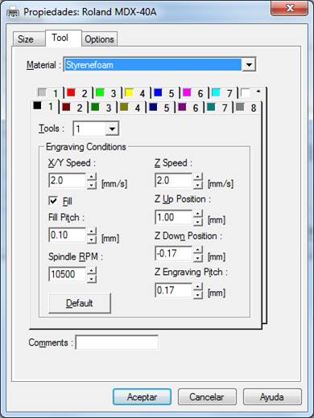Select the green color 3 tab
The width and height of the screenshot is (314, 418).
pos(107,93)
